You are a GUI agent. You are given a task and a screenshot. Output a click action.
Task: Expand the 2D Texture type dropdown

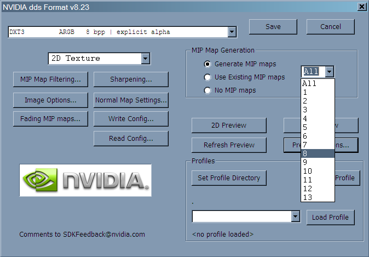pos(146,59)
